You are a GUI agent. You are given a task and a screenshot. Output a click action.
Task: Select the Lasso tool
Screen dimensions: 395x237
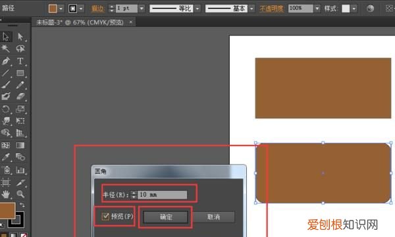[x=20, y=48]
